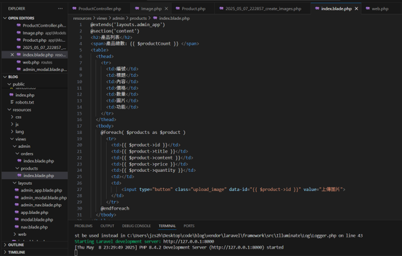Open the Debug Console panel tab
Viewport: 402px width, 256px height.
point(136,226)
